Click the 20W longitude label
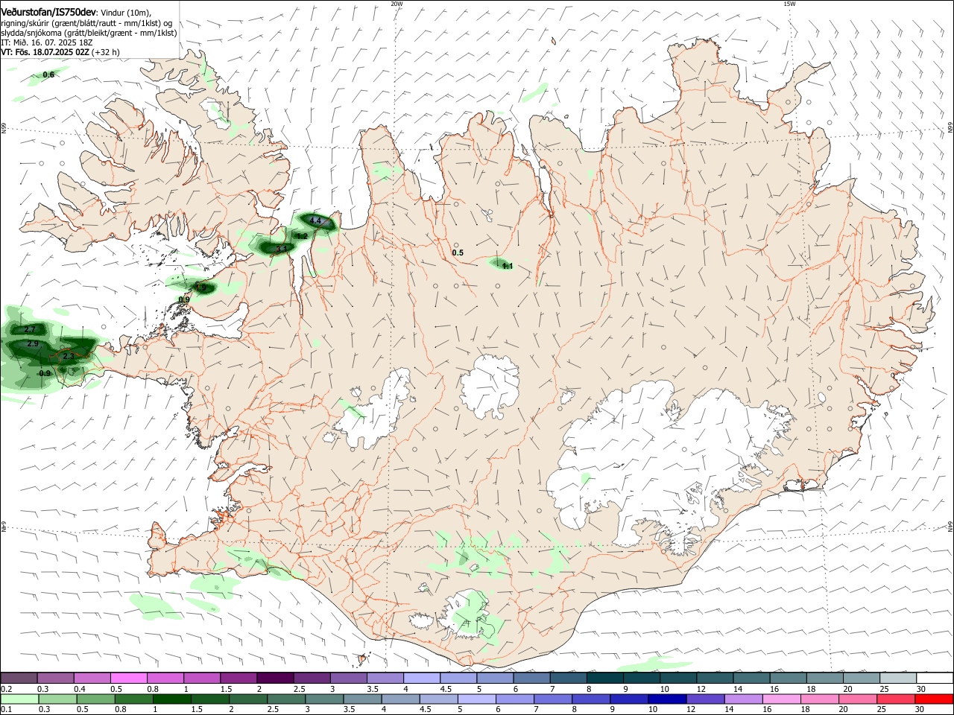This screenshot has height=715, width=954. tap(397, 4)
